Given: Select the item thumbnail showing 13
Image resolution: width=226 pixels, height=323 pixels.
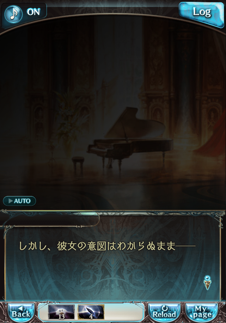Looking at the screenshot, I should (61, 312).
